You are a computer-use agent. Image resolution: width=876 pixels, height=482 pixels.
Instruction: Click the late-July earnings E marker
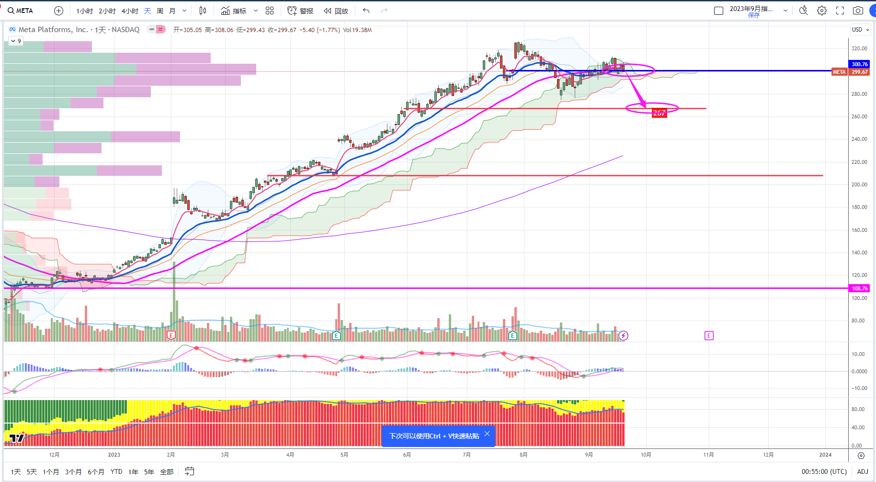click(x=512, y=335)
